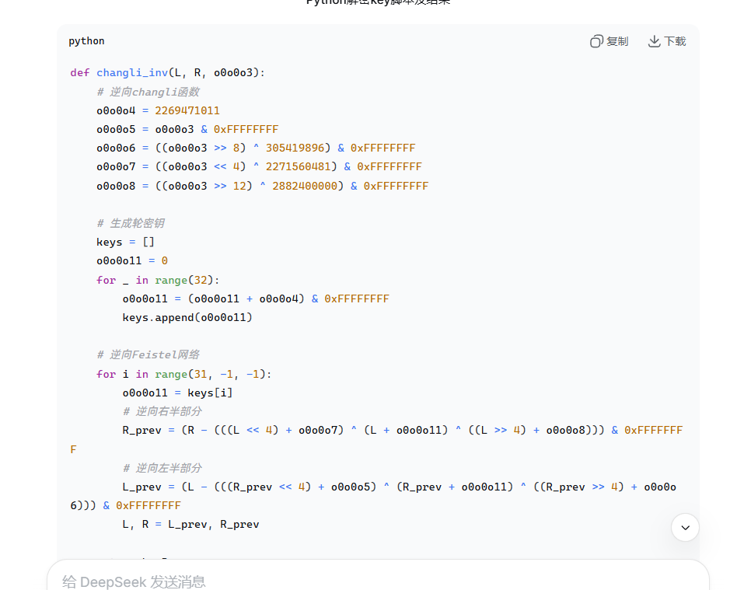
Task: Click the 下载 text label
Action: (x=675, y=41)
